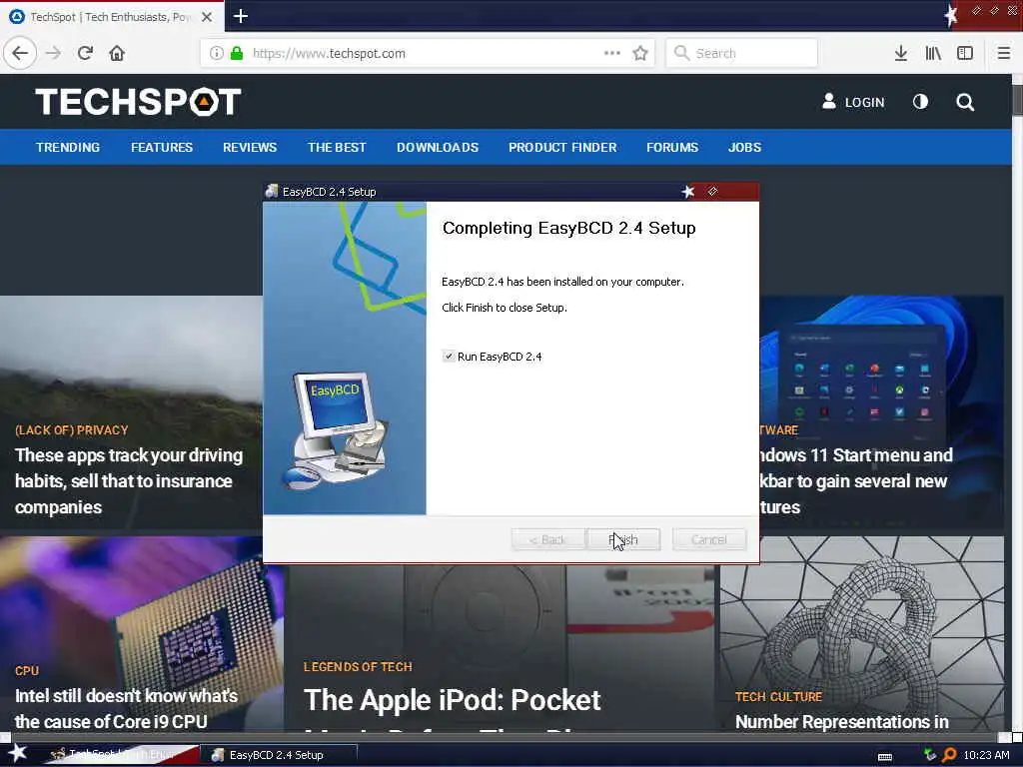Image resolution: width=1023 pixels, height=767 pixels.
Task: Open the Number Representations article
Action: [841, 722]
